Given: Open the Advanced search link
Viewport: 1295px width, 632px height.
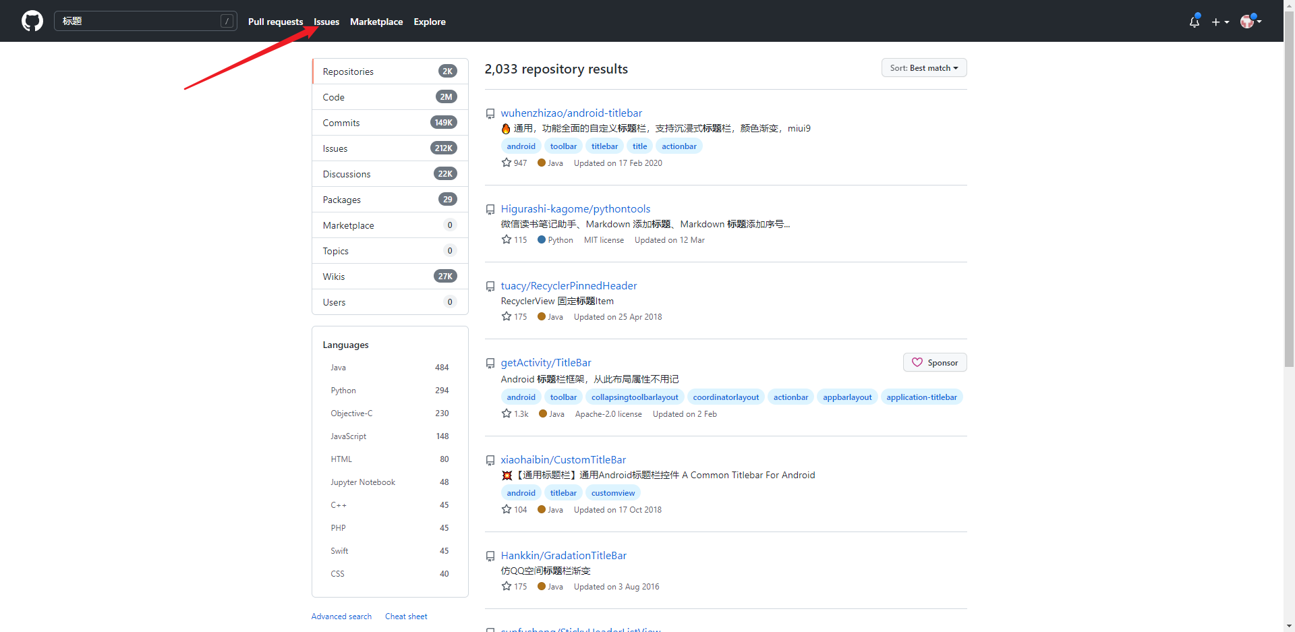Looking at the screenshot, I should tap(341, 616).
